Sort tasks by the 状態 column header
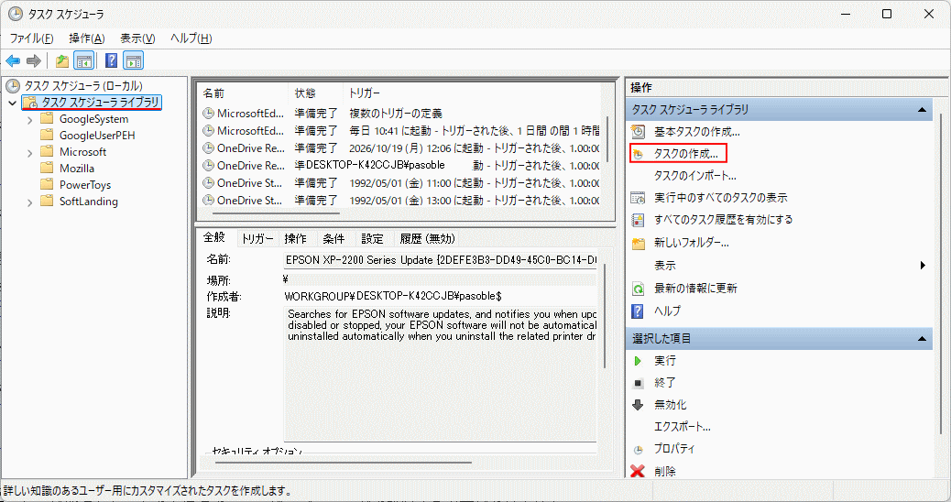 [315, 93]
